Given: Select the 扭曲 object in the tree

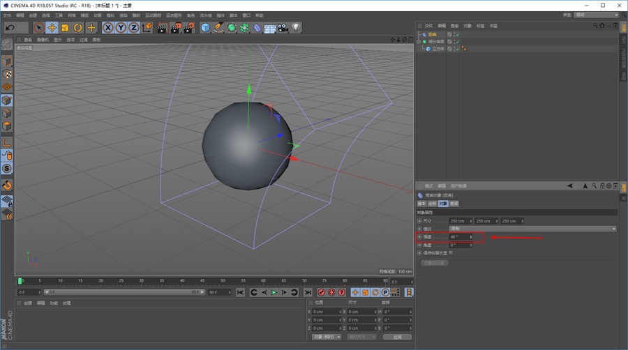Looking at the screenshot, I should [432, 34].
